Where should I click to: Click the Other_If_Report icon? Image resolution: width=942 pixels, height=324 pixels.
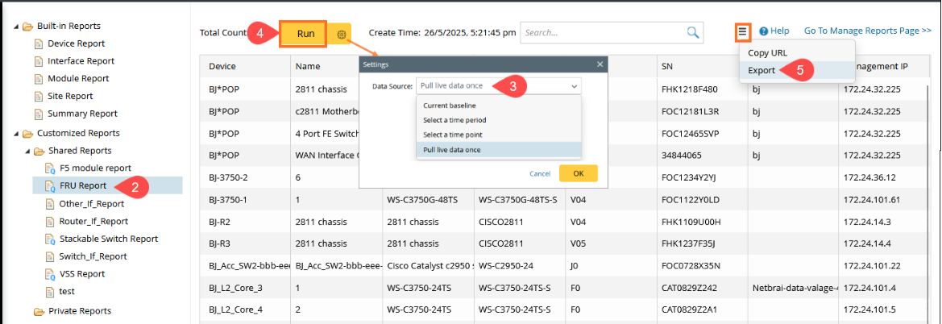pyautogui.click(x=50, y=204)
